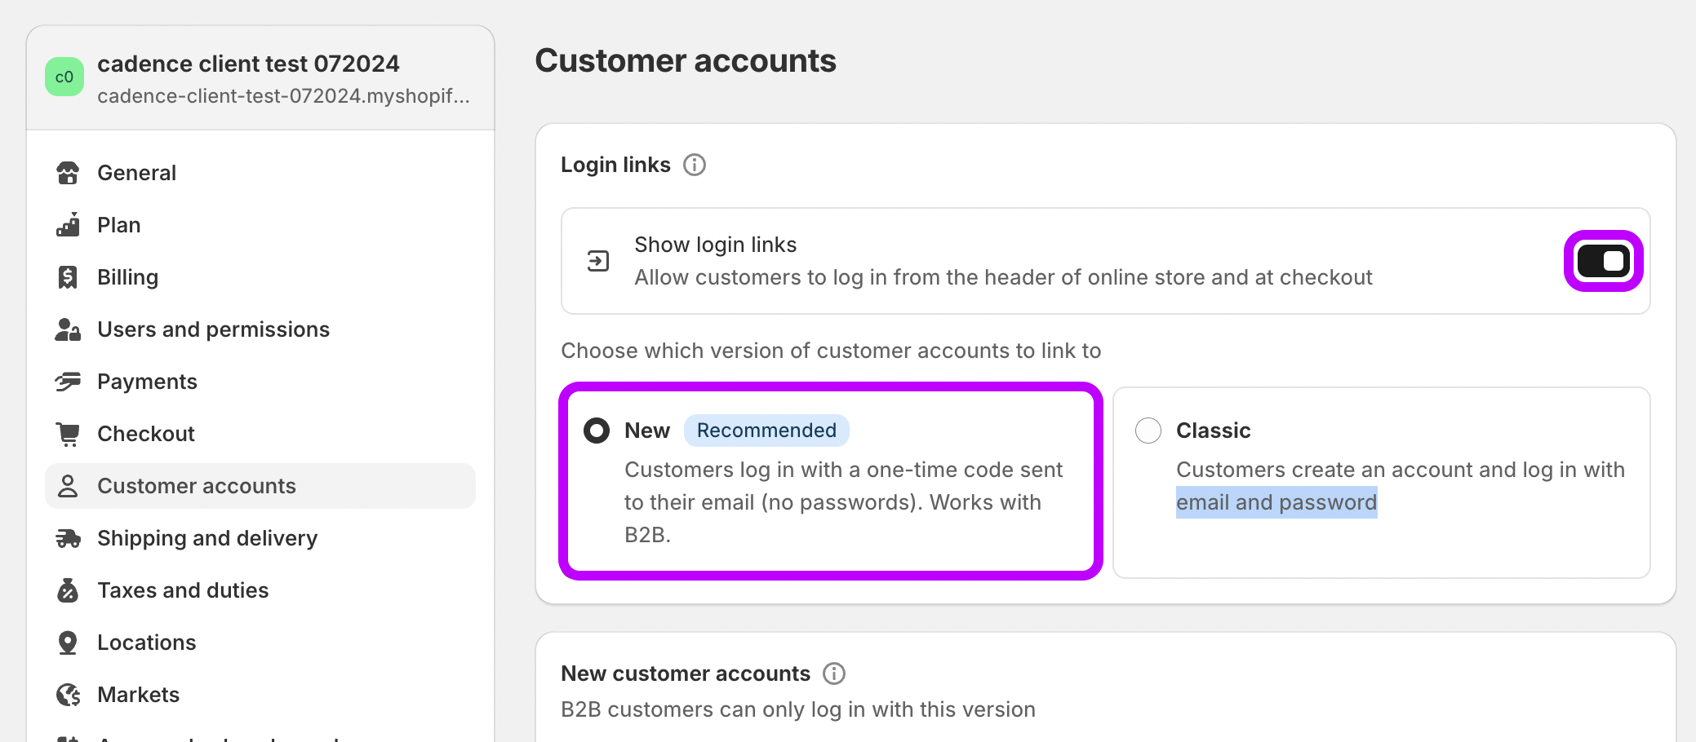Toggle the Show login links switch
The image size is (1696, 742).
pos(1603,261)
